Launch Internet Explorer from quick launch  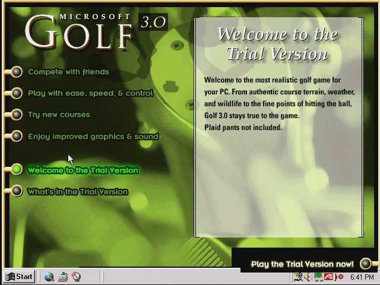click(x=49, y=277)
